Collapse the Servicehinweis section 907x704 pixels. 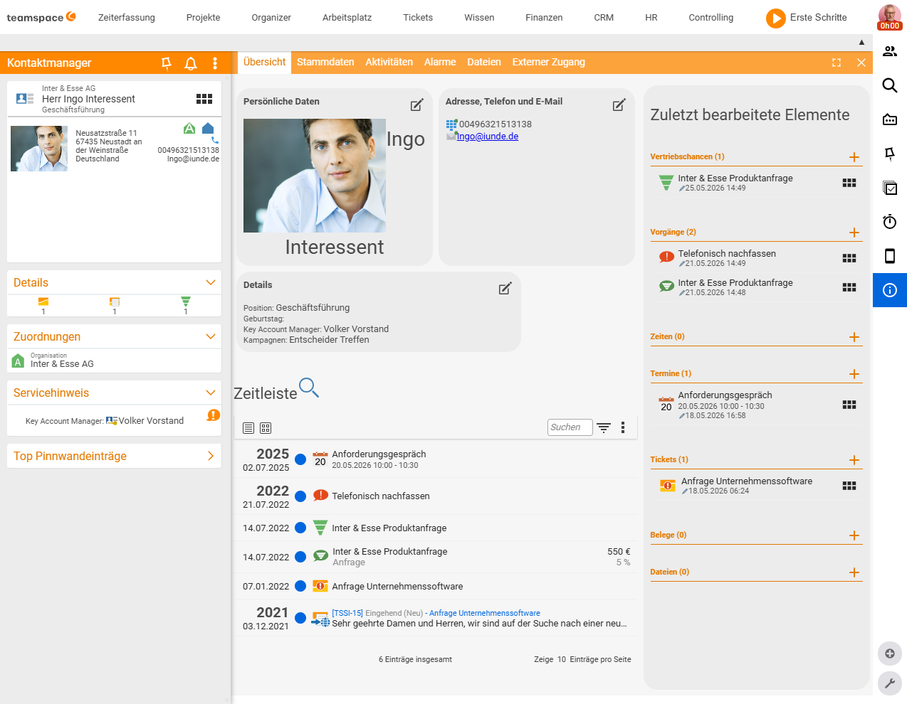pos(211,393)
